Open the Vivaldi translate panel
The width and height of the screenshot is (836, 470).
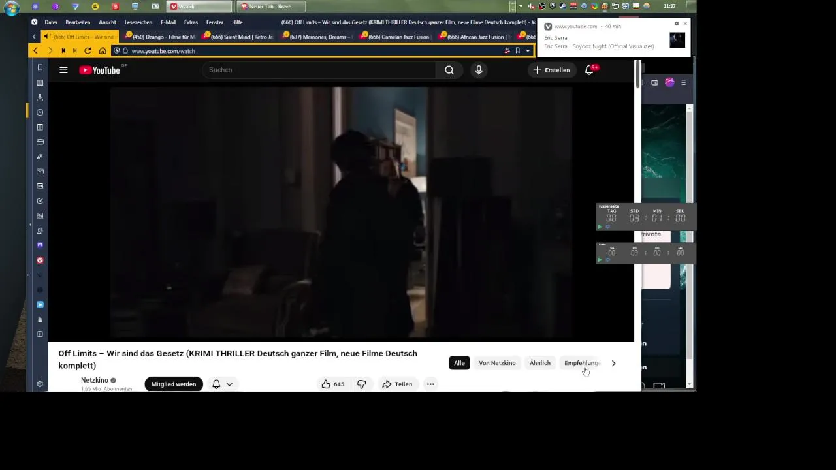[40, 157]
